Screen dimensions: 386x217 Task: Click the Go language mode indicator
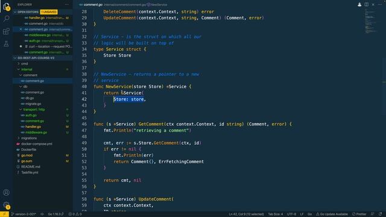pos(309,214)
